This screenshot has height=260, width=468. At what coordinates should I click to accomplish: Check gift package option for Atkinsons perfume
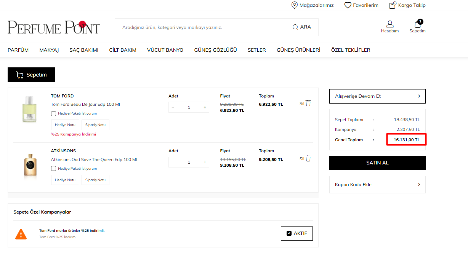pyautogui.click(x=54, y=168)
